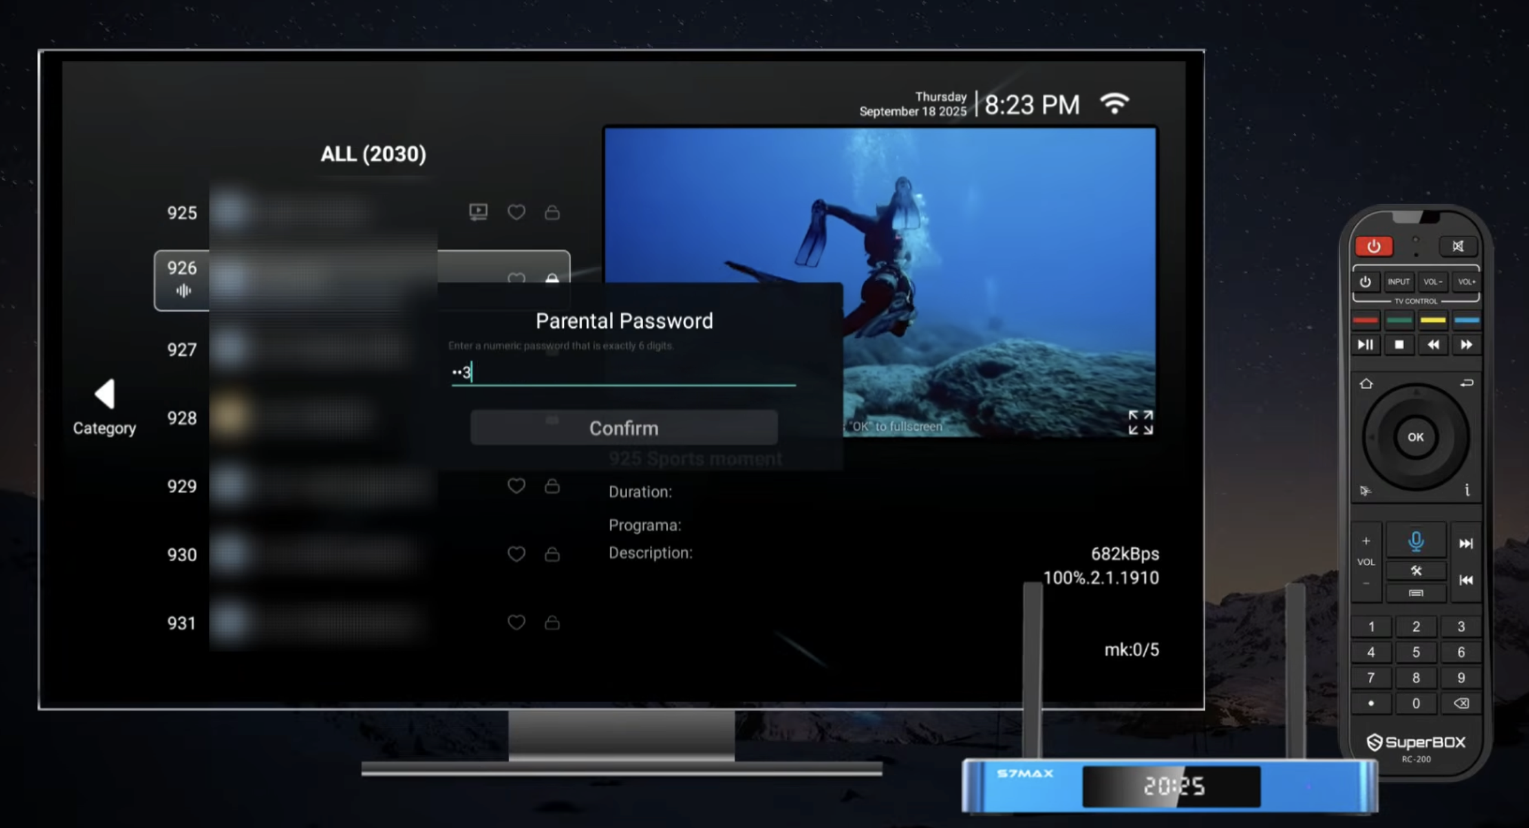Click the play/pause button on remote

[1365, 344]
